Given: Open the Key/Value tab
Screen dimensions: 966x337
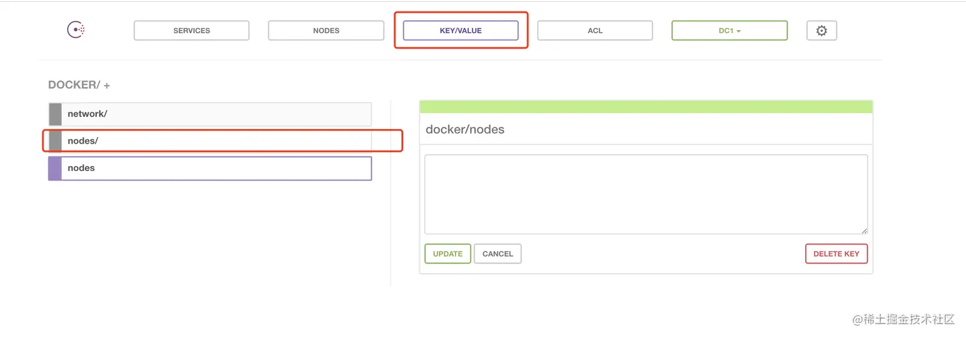Looking at the screenshot, I should (461, 31).
